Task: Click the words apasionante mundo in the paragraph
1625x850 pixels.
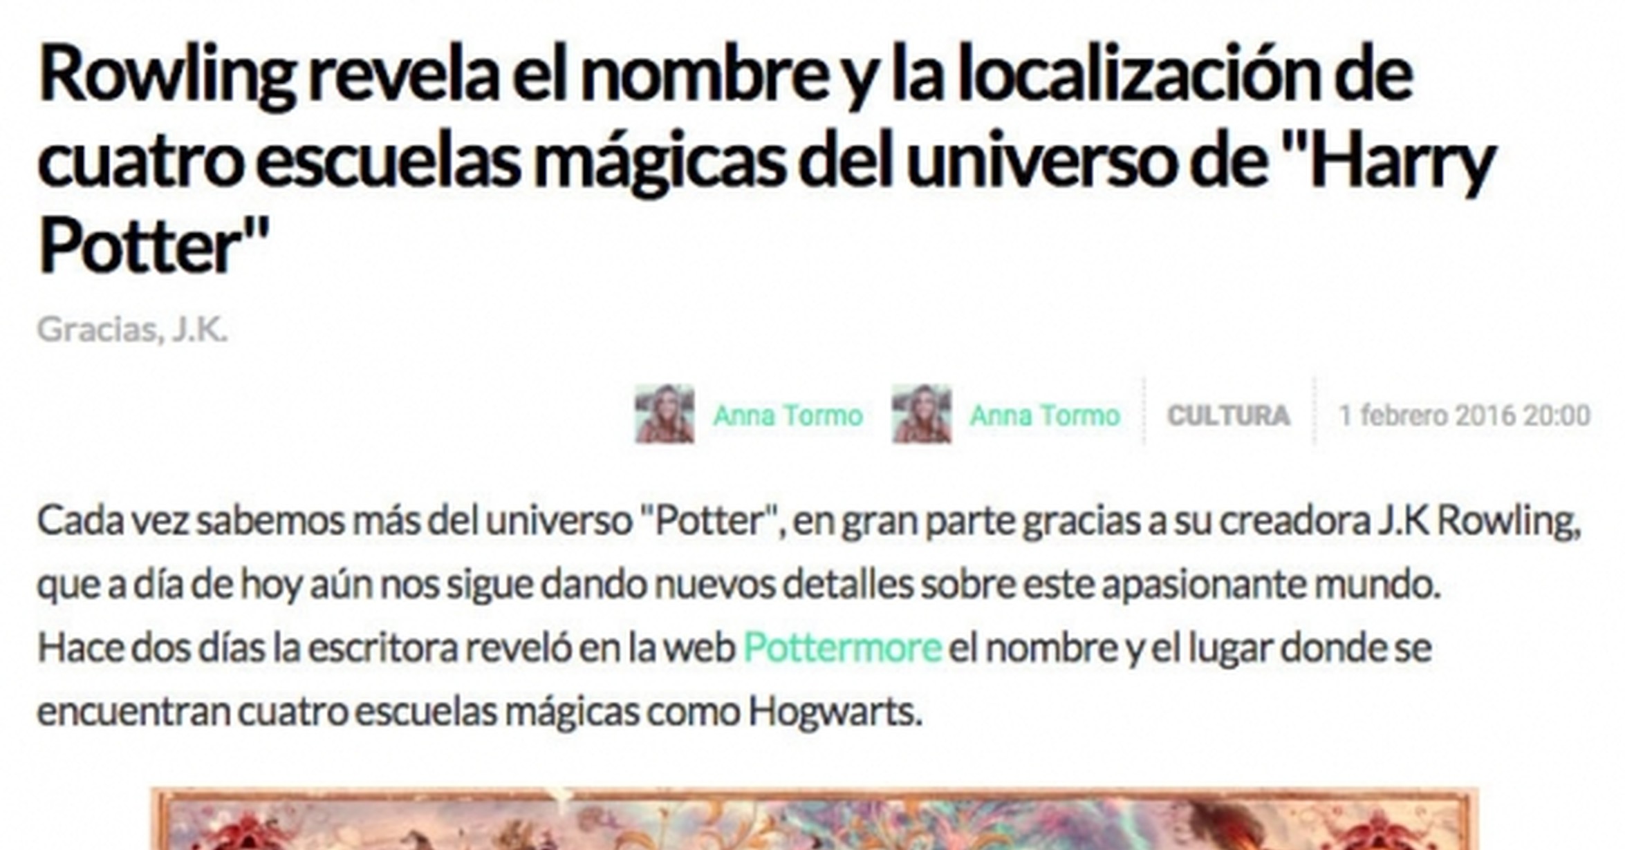Action: pos(1271,585)
